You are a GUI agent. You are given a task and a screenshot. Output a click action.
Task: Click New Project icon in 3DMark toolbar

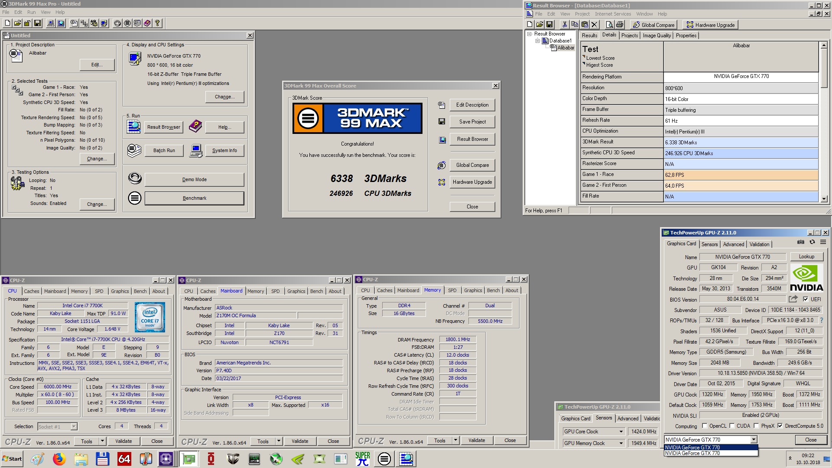point(7,23)
